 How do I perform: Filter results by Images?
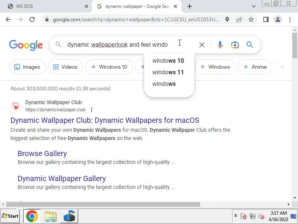[x=27, y=67]
